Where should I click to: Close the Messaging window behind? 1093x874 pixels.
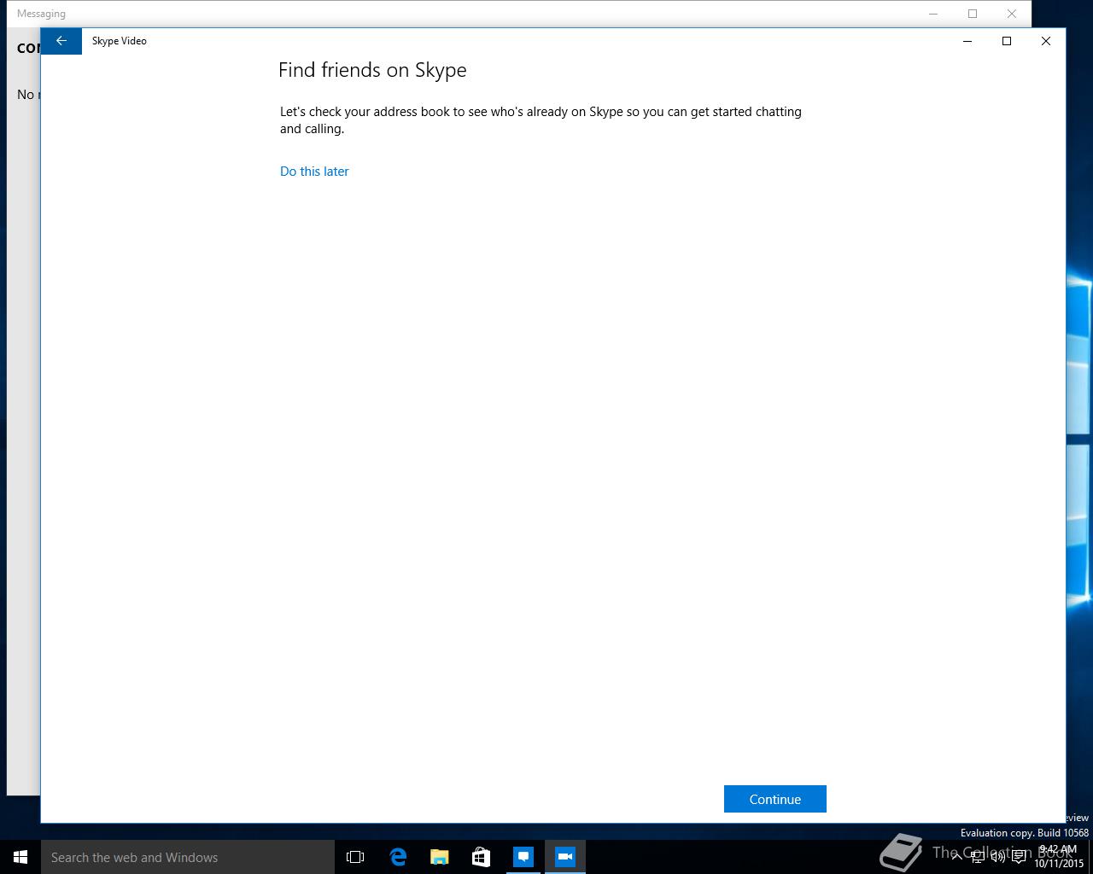[1012, 14]
